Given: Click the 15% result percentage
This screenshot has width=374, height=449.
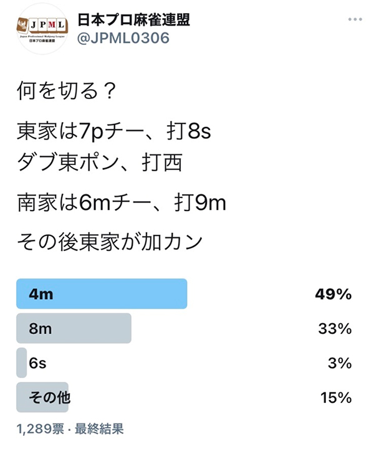Looking at the screenshot, I should (336, 397).
